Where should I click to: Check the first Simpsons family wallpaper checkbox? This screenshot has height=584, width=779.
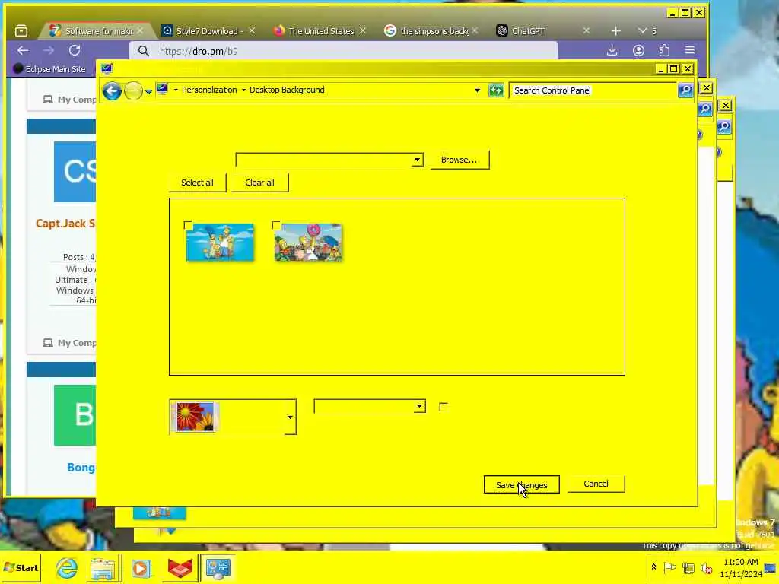[188, 226]
